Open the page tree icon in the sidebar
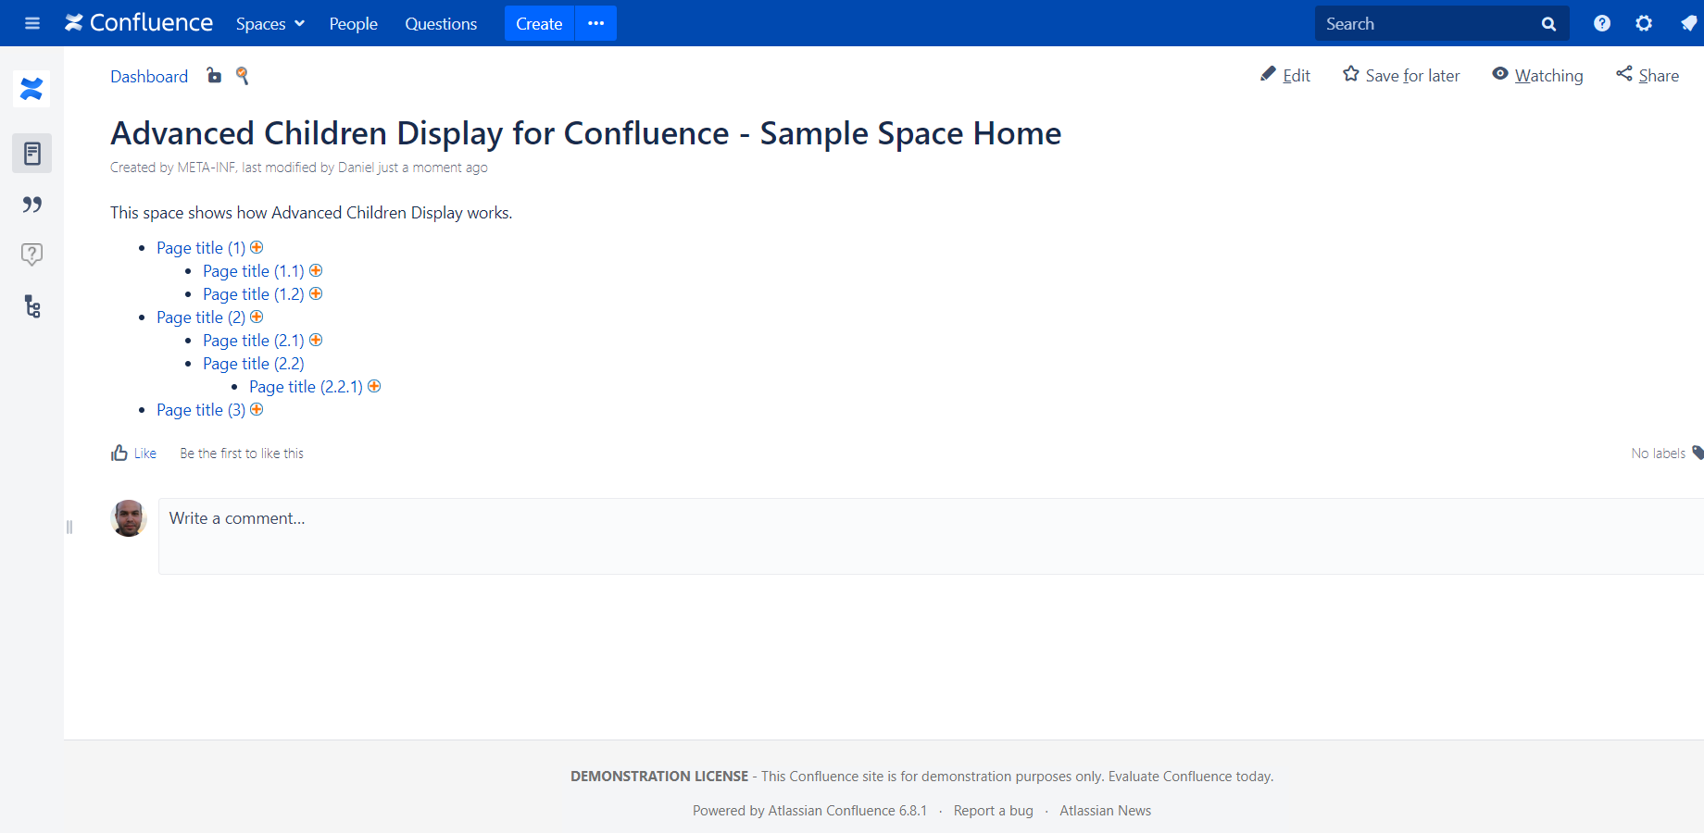 32,306
